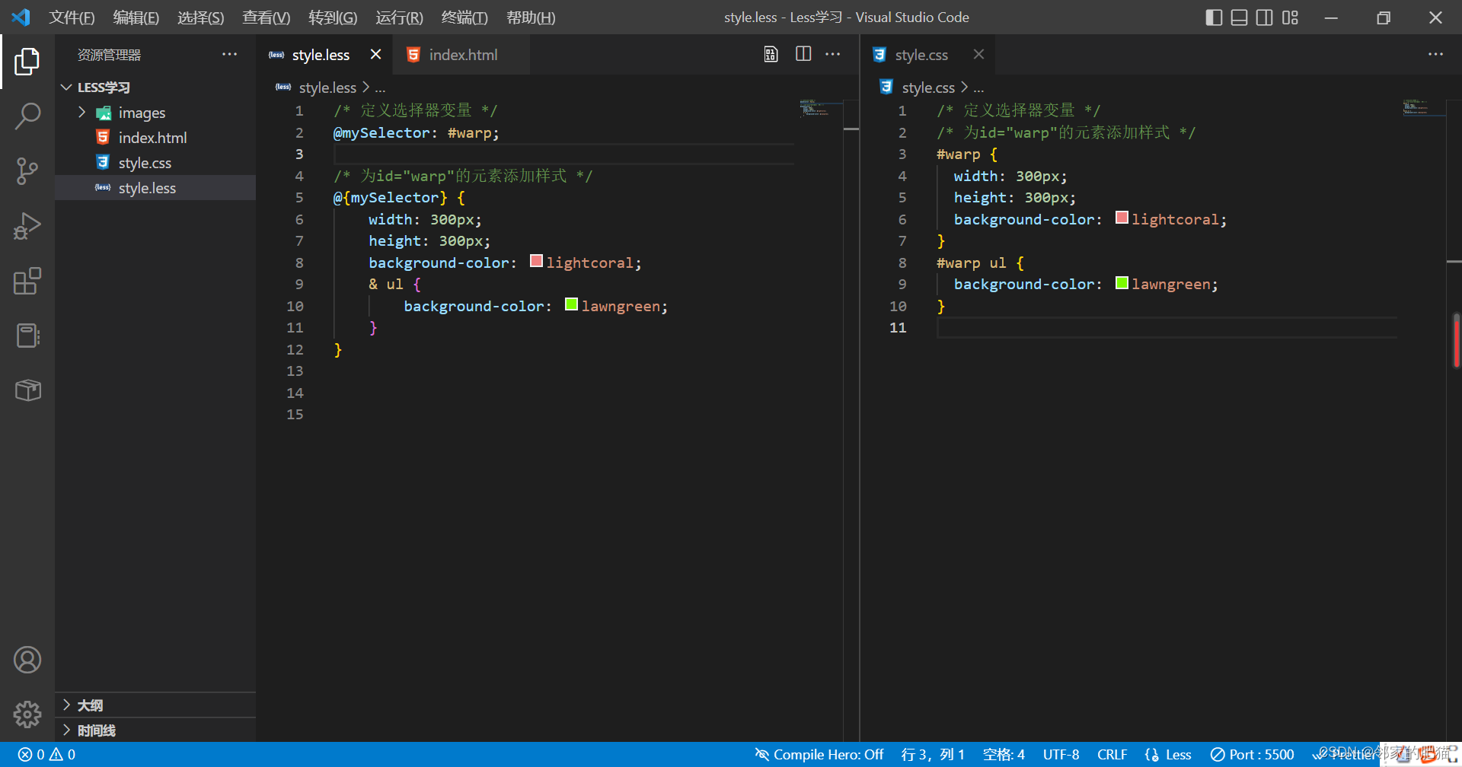The width and height of the screenshot is (1462, 767).
Task: Click the 空格: 4 indentation setting
Action: 1004,755
